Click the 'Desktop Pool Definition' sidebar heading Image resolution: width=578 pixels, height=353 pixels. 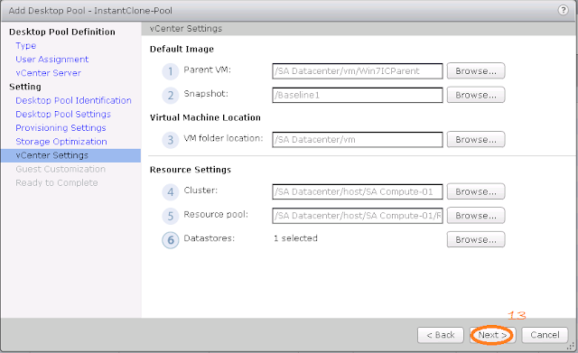click(62, 33)
